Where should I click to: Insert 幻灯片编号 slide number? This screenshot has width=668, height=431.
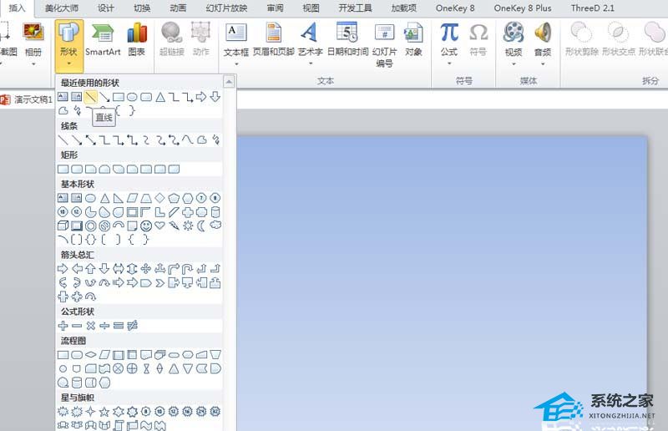click(x=384, y=45)
